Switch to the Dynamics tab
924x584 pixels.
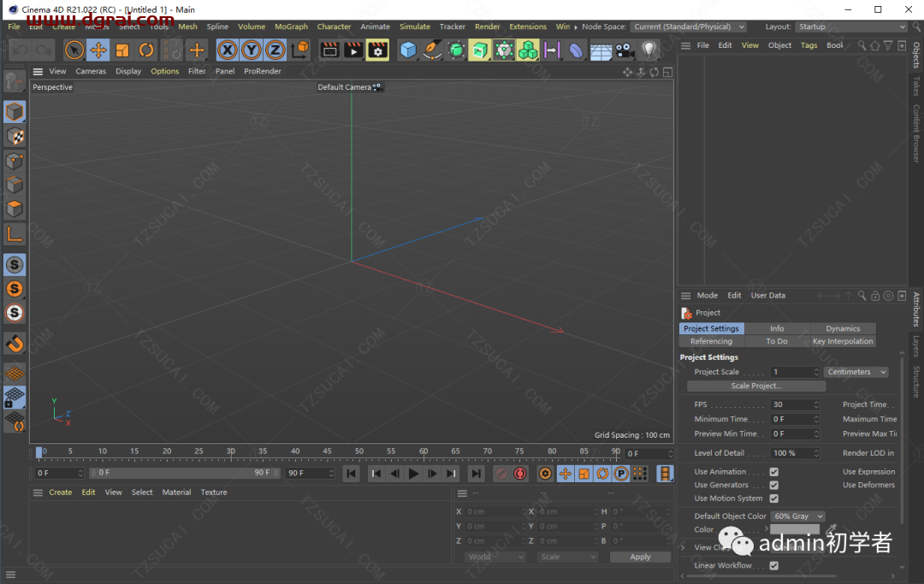click(843, 328)
